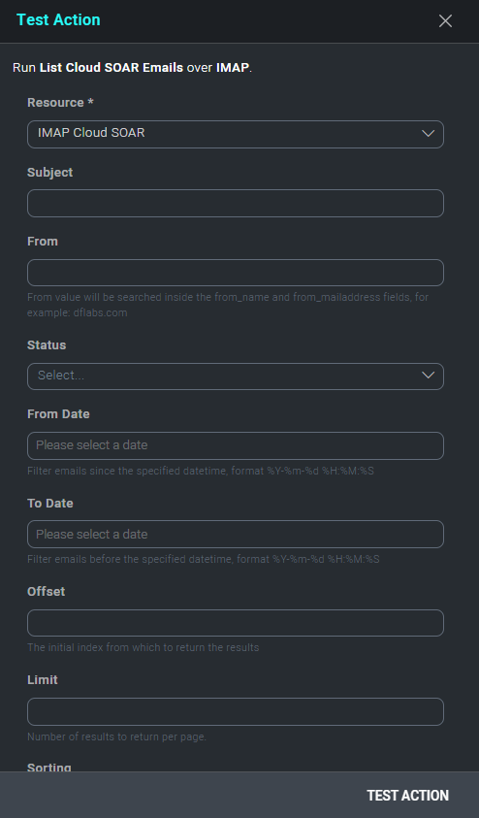Close the Test Action panel
The height and width of the screenshot is (818, 479).
445,21
